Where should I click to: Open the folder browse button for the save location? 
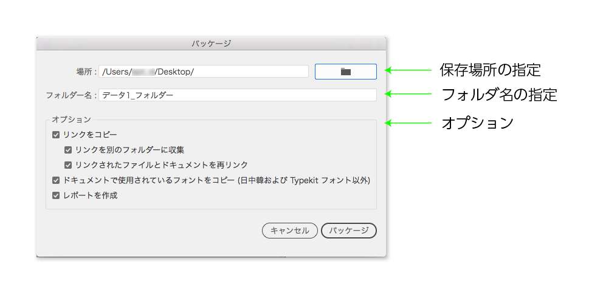[346, 72]
